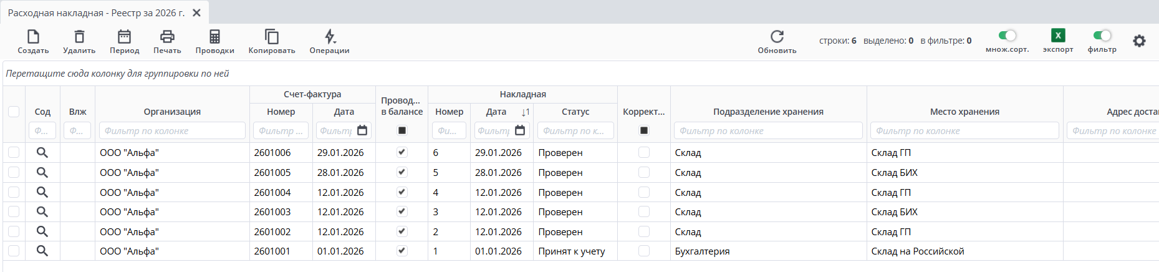Image resolution: width=1159 pixels, height=272 pixels.
Task: Open calendar picker in Накладная Дата filter
Action: tap(520, 130)
